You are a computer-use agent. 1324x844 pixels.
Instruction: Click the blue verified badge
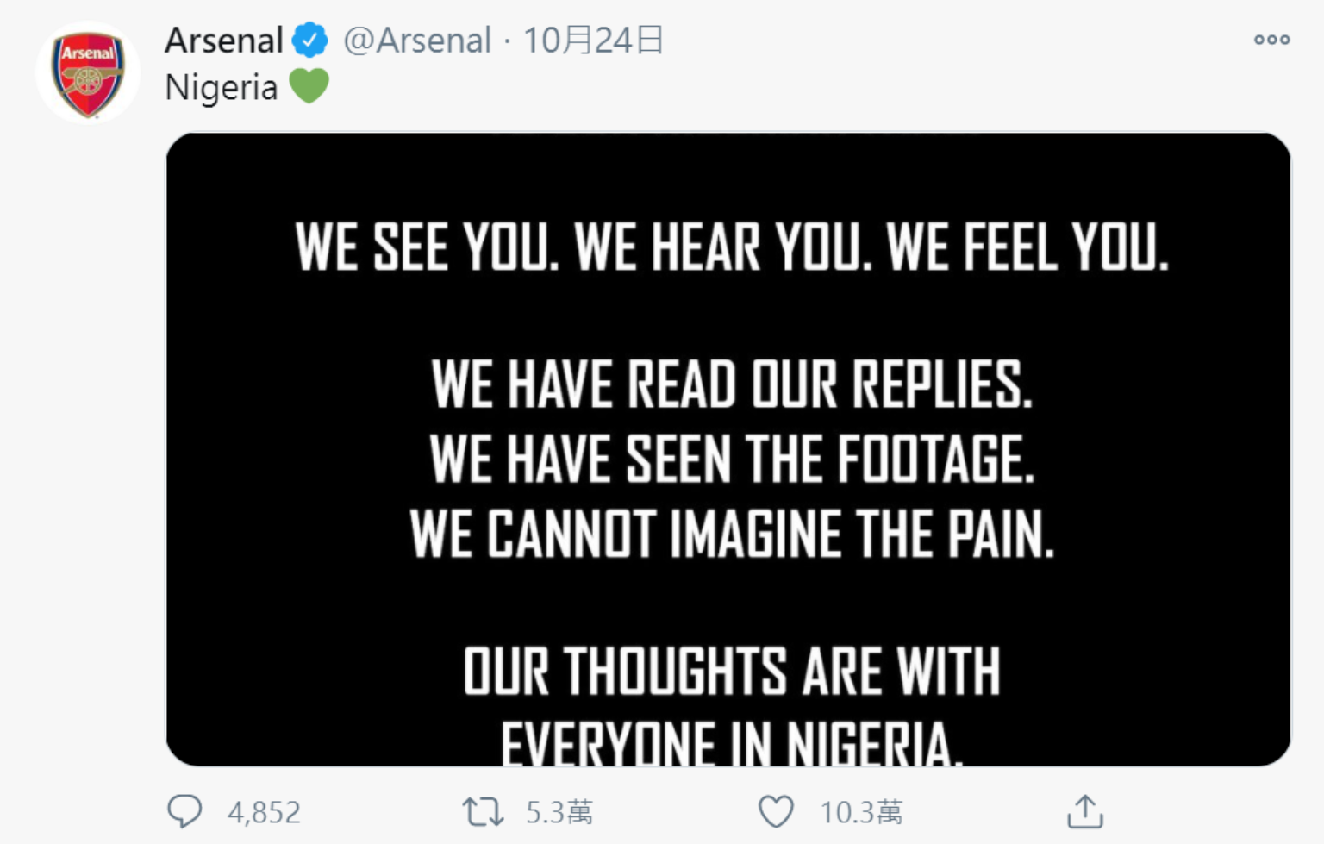pos(309,40)
